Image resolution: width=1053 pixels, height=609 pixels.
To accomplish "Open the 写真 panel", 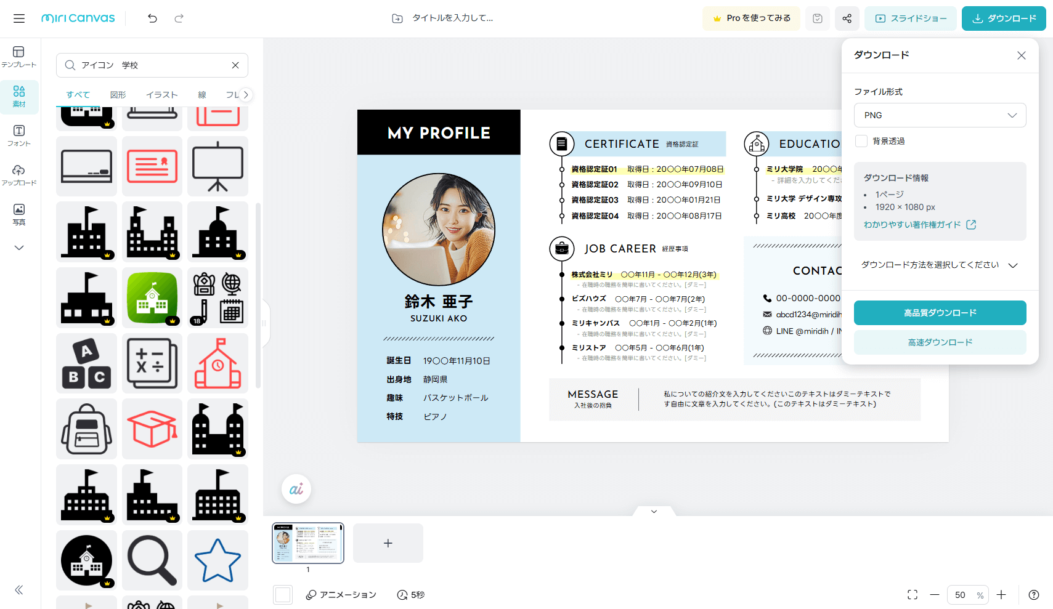I will click(19, 214).
